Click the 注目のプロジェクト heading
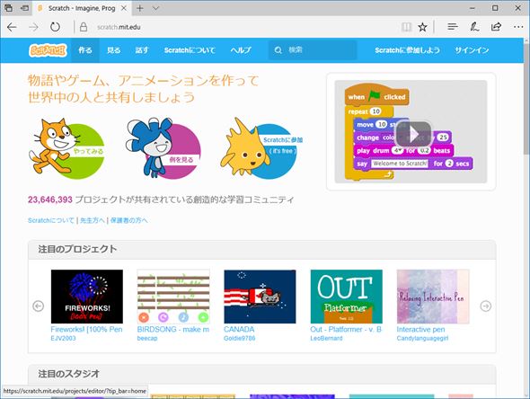 77,249
